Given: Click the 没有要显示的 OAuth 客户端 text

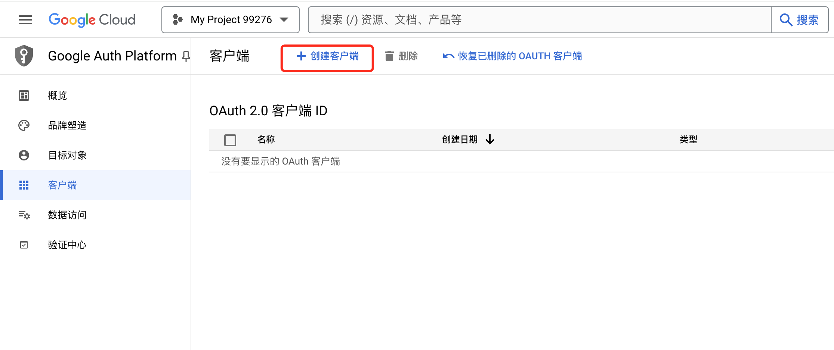Looking at the screenshot, I should coord(281,161).
